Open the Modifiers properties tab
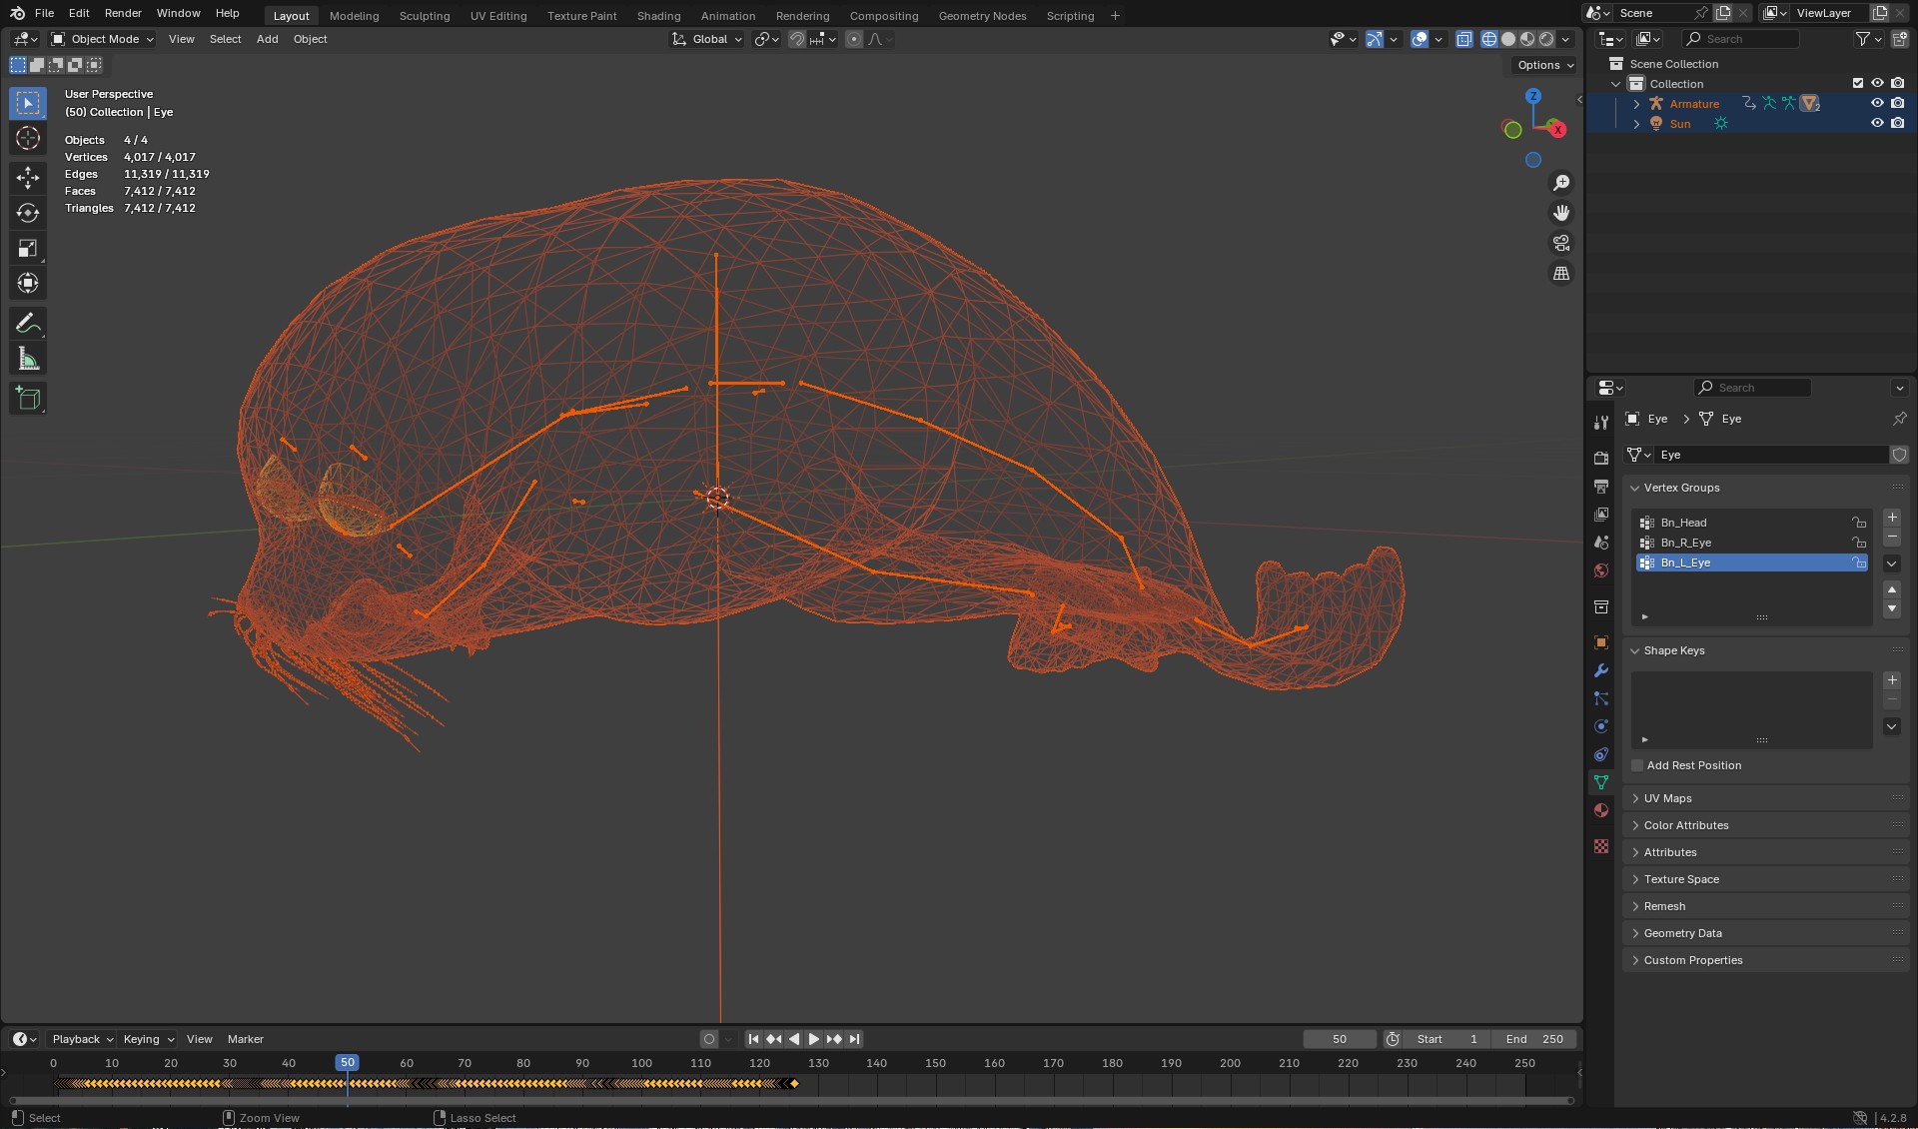This screenshot has height=1129, width=1918. [1601, 670]
